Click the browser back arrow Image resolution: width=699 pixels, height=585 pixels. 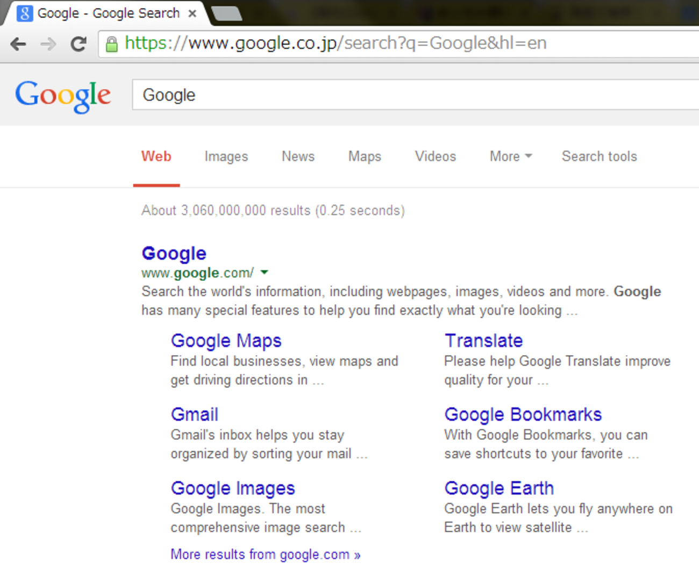pyautogui.click(x=18, y=44)
